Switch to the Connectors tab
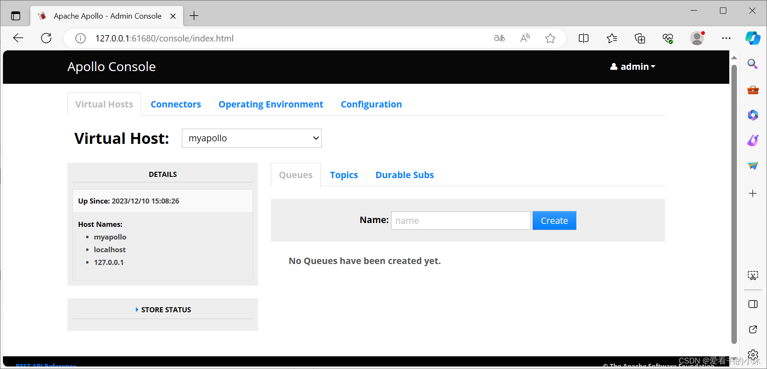The width and height of the screenshot is (767, 369). click(x=176, y=104)
